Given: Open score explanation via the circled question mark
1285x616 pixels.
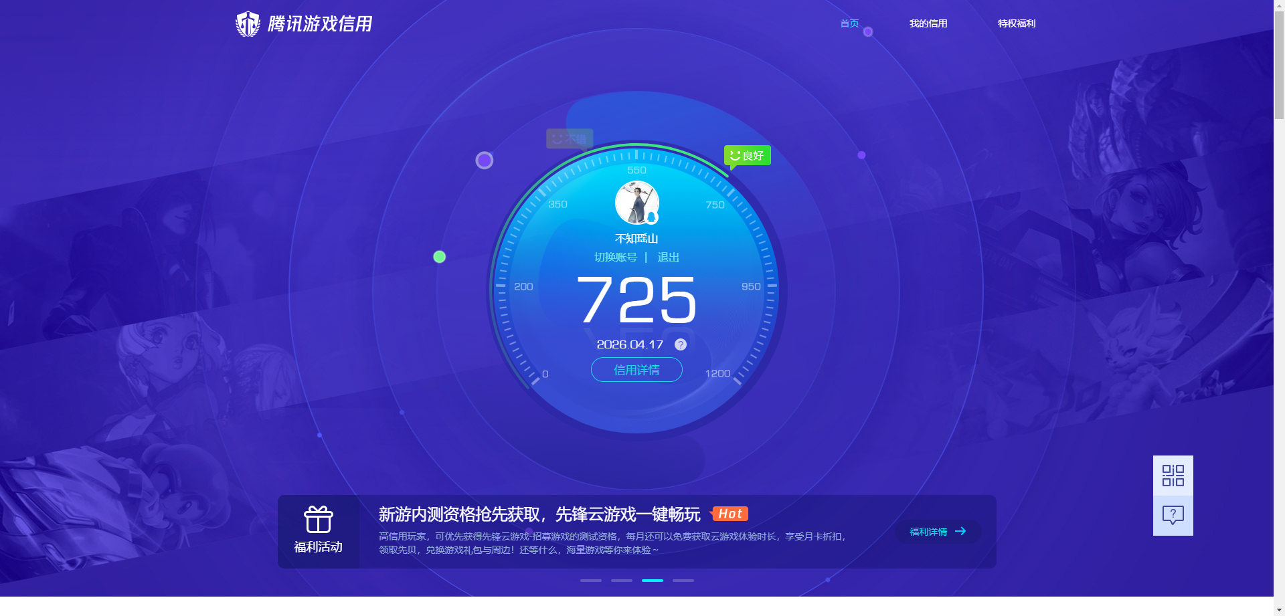Looking at the screenshot, I should tap(681, 344).
